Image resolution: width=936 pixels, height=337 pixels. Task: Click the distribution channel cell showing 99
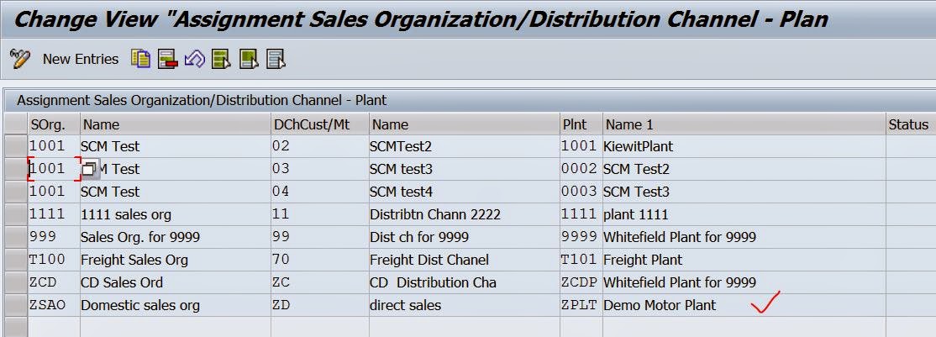pos(318,237)
